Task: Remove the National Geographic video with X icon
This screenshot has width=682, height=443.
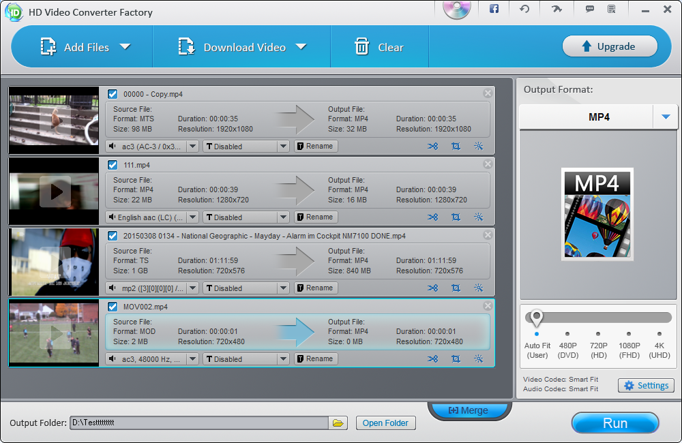Action: 488,234
